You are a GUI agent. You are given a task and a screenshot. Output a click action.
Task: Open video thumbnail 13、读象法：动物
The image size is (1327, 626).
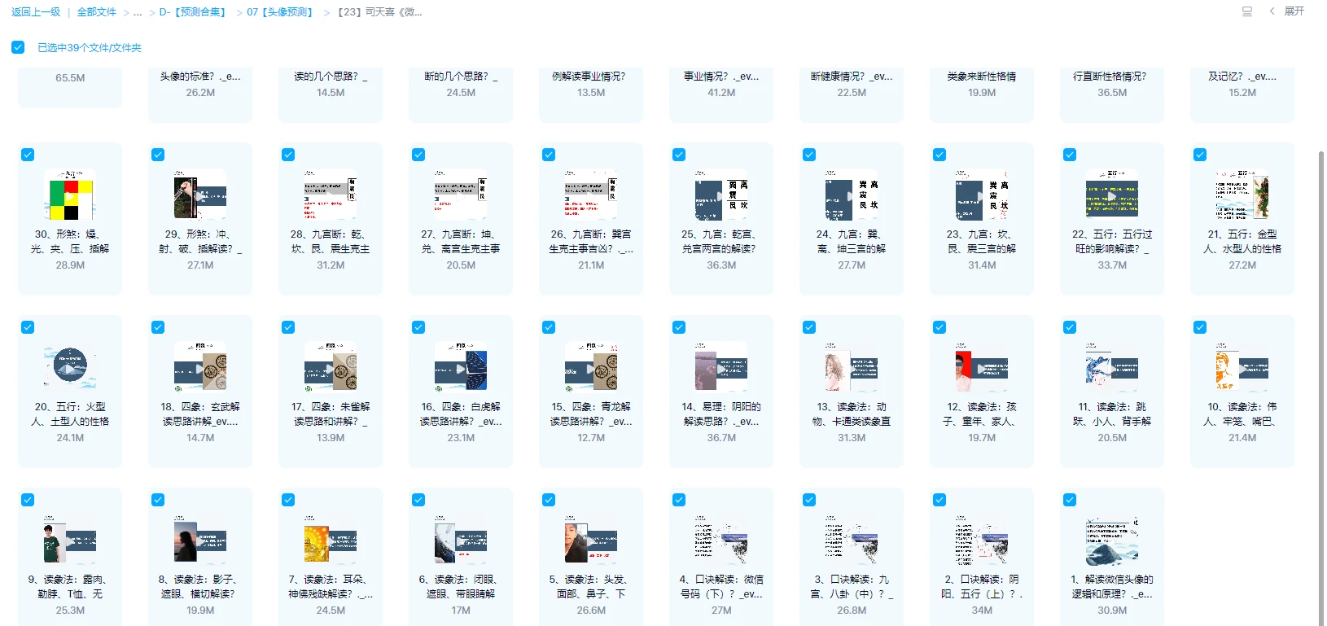(852, 368)
